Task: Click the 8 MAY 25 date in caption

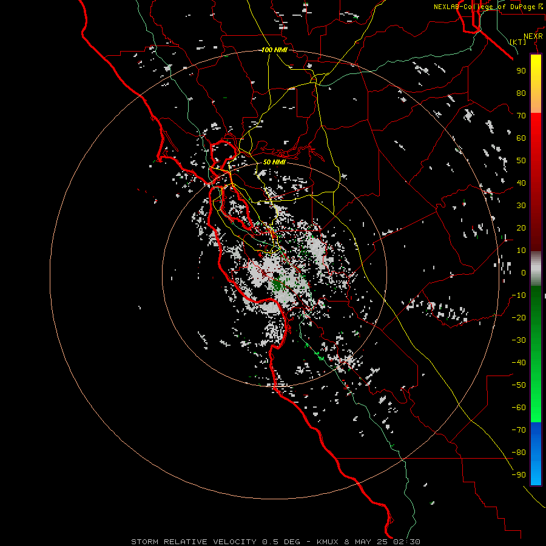Action: tap(367, 542)
